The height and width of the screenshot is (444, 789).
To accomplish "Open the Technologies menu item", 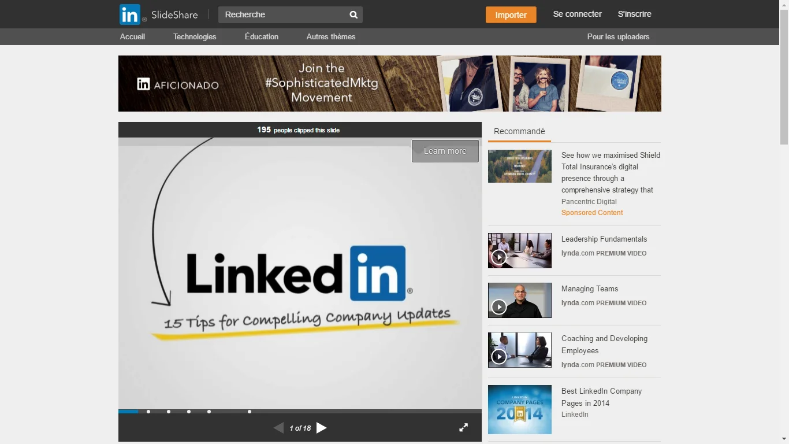I will (195, 36).
